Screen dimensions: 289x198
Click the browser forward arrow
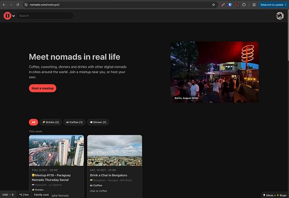11,5
